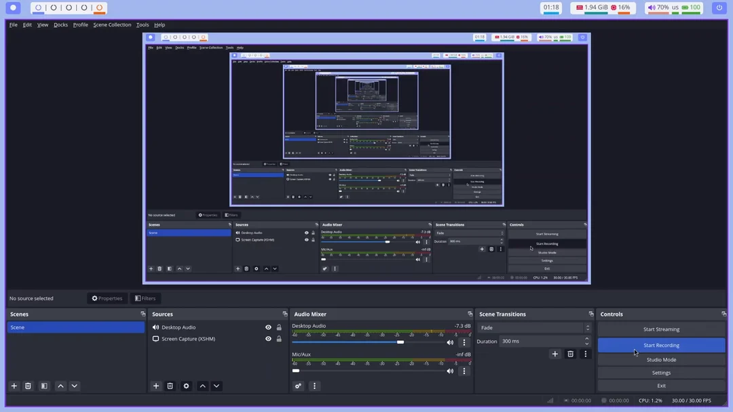This screenshot has height=412, width=733.
Task: Remove the scene transition with the trash icon
Action: coord(570,354)
